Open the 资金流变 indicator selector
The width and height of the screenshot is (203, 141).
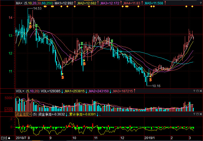[23, 114]
